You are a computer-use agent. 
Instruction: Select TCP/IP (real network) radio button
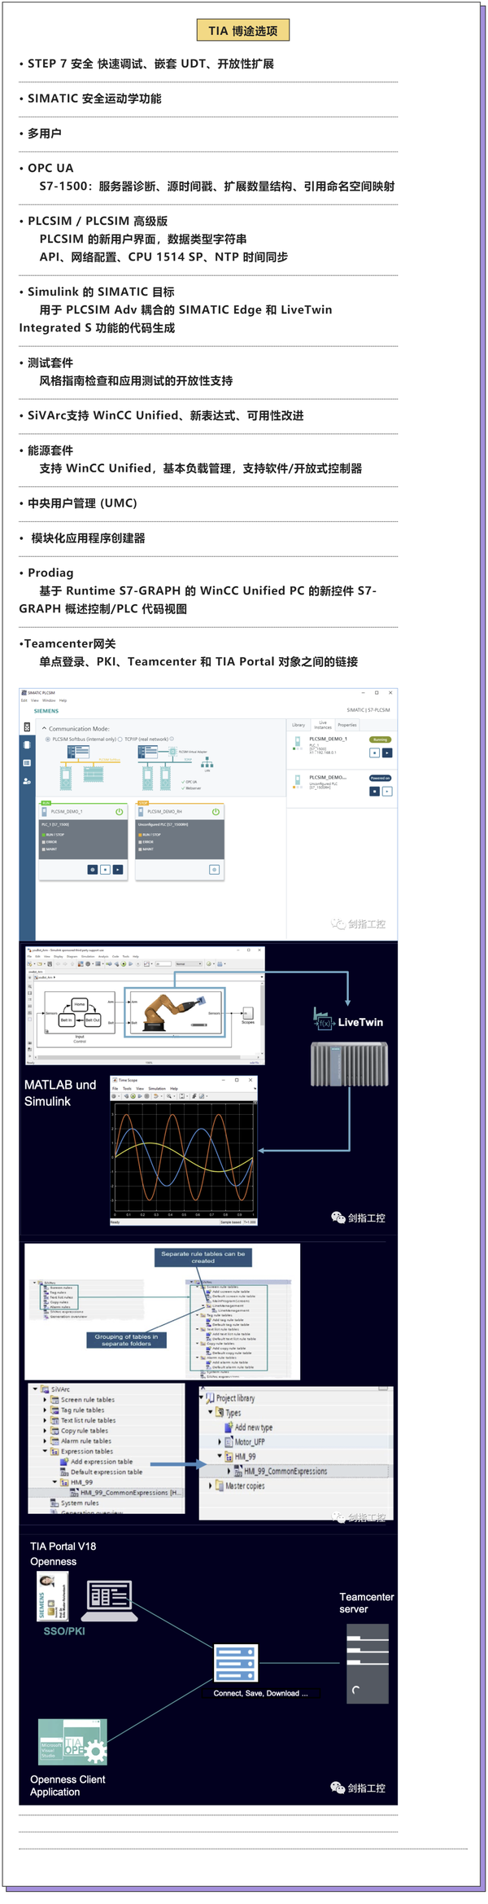(x=120, y=739)
